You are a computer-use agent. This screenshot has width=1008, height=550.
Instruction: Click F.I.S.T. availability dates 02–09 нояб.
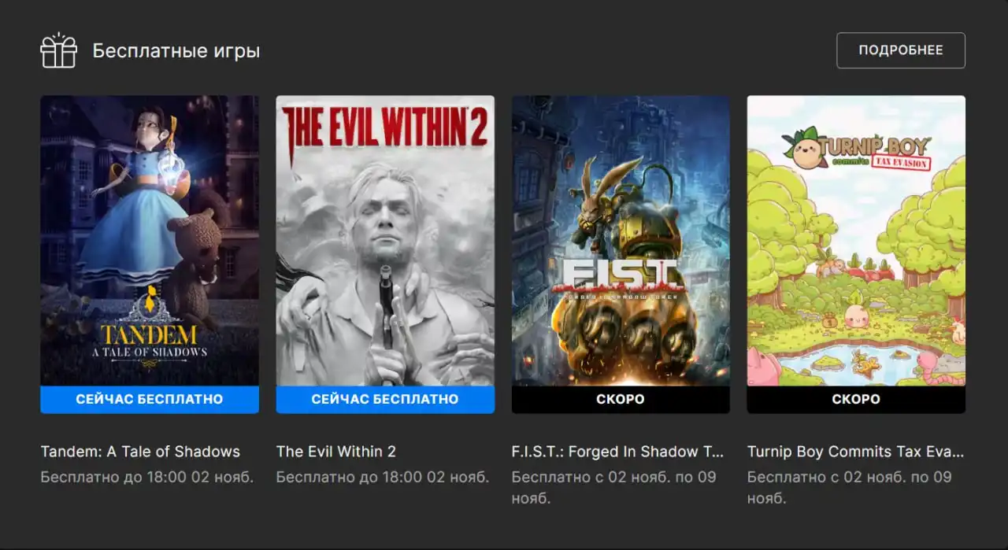coord(614,488)
